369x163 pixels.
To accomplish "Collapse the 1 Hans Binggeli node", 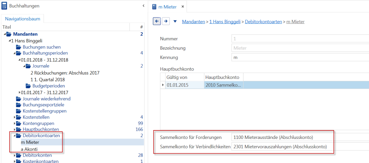I will 10,41.
